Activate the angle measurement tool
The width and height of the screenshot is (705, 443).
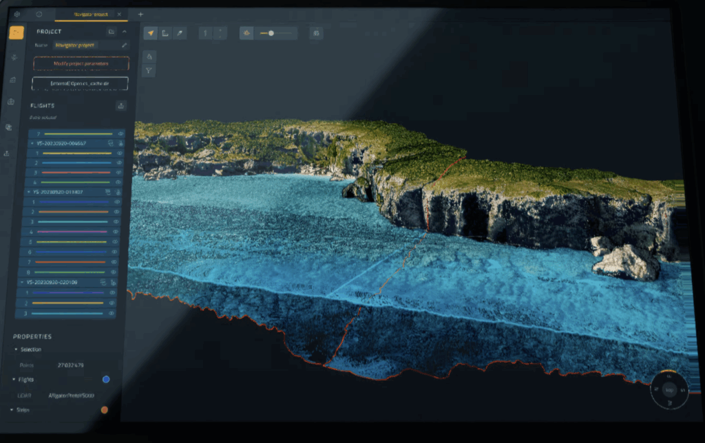(x=165, y=33)
